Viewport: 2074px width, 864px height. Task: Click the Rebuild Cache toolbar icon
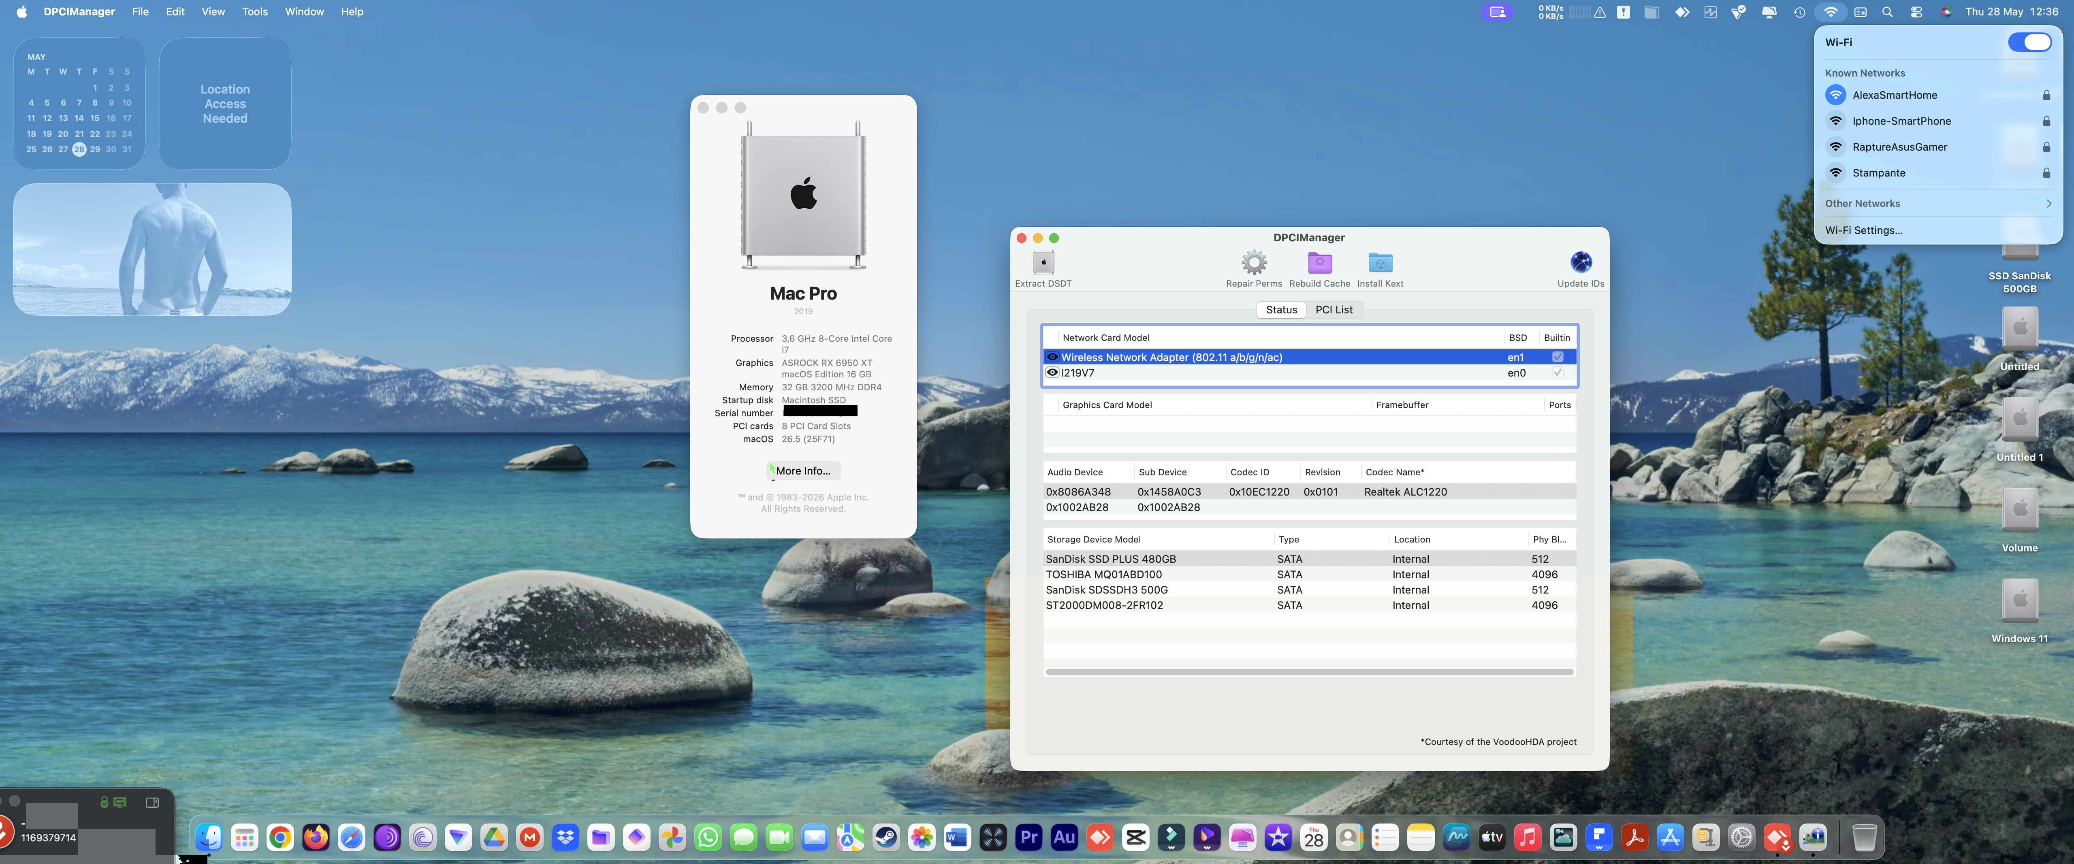[1319, 262]
